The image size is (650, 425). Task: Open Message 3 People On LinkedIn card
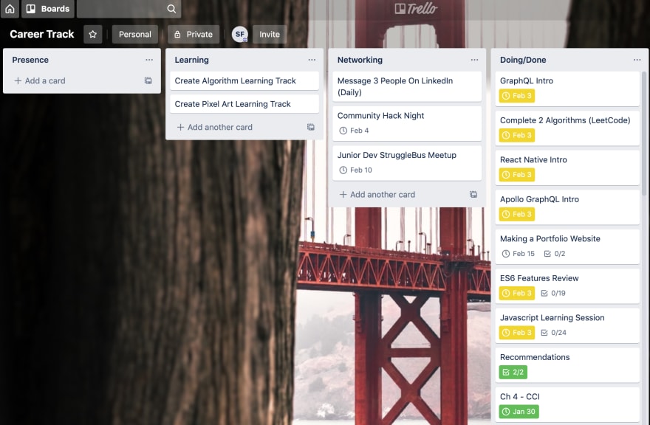click(407, 86)
